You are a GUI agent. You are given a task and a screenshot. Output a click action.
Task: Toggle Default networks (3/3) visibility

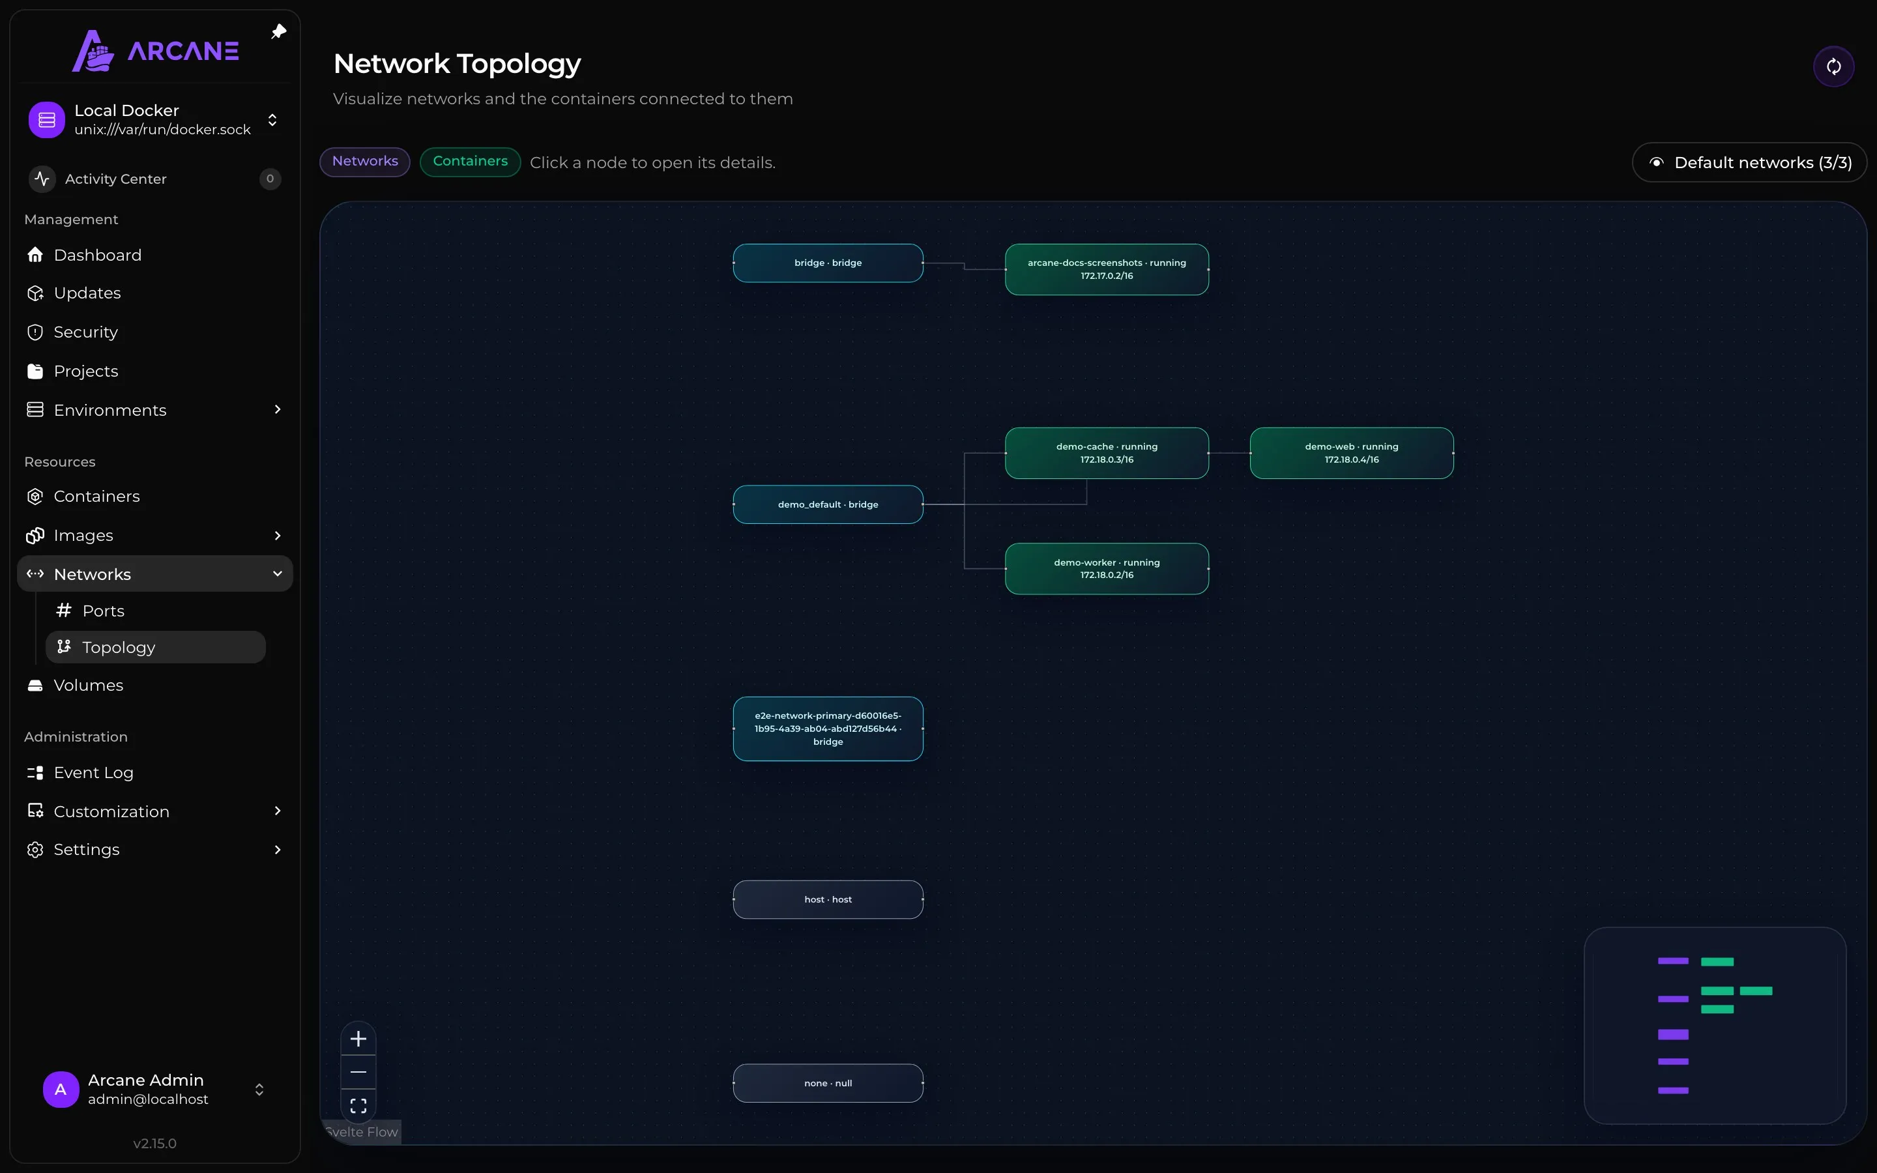coord(1749,162)
